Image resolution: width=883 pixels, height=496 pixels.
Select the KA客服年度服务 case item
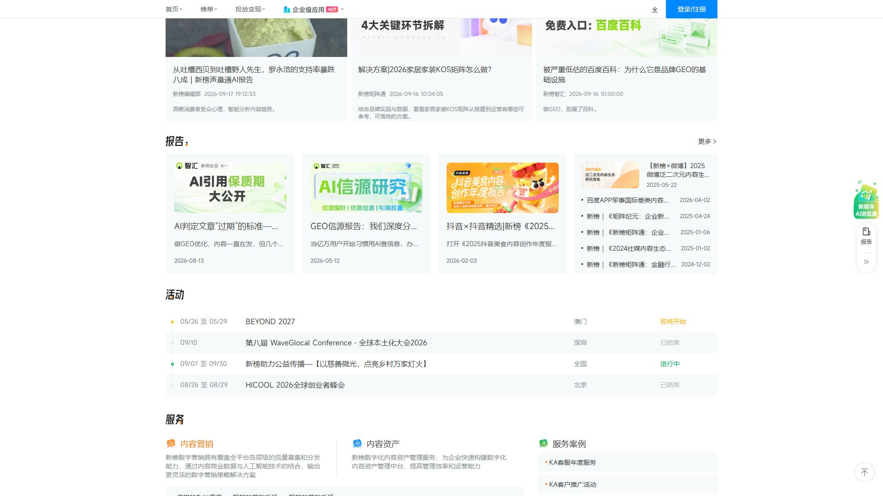[628, 462]
